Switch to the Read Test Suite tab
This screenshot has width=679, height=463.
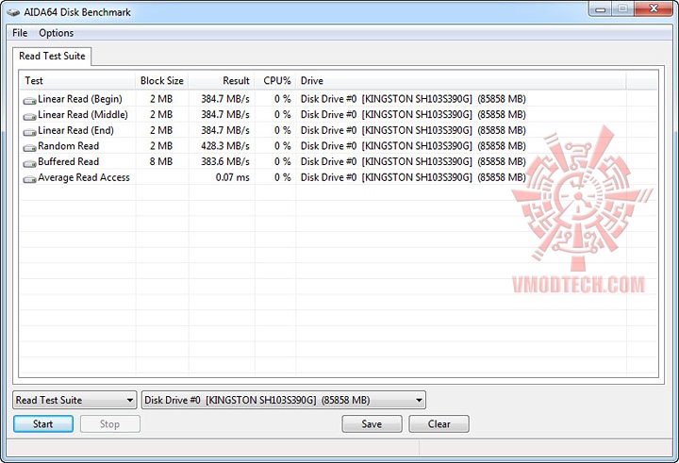click(x=52, y=56)
